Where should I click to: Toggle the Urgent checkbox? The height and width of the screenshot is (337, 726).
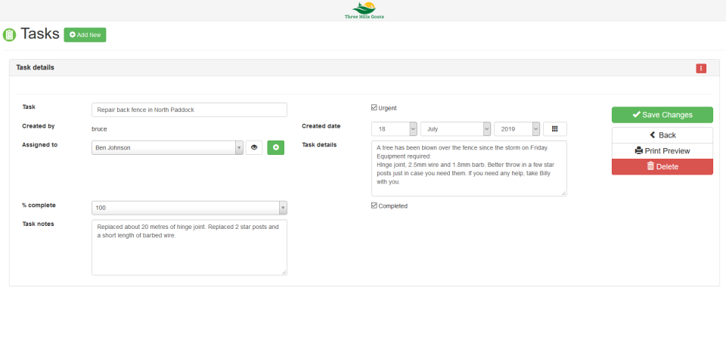point(374,108)
